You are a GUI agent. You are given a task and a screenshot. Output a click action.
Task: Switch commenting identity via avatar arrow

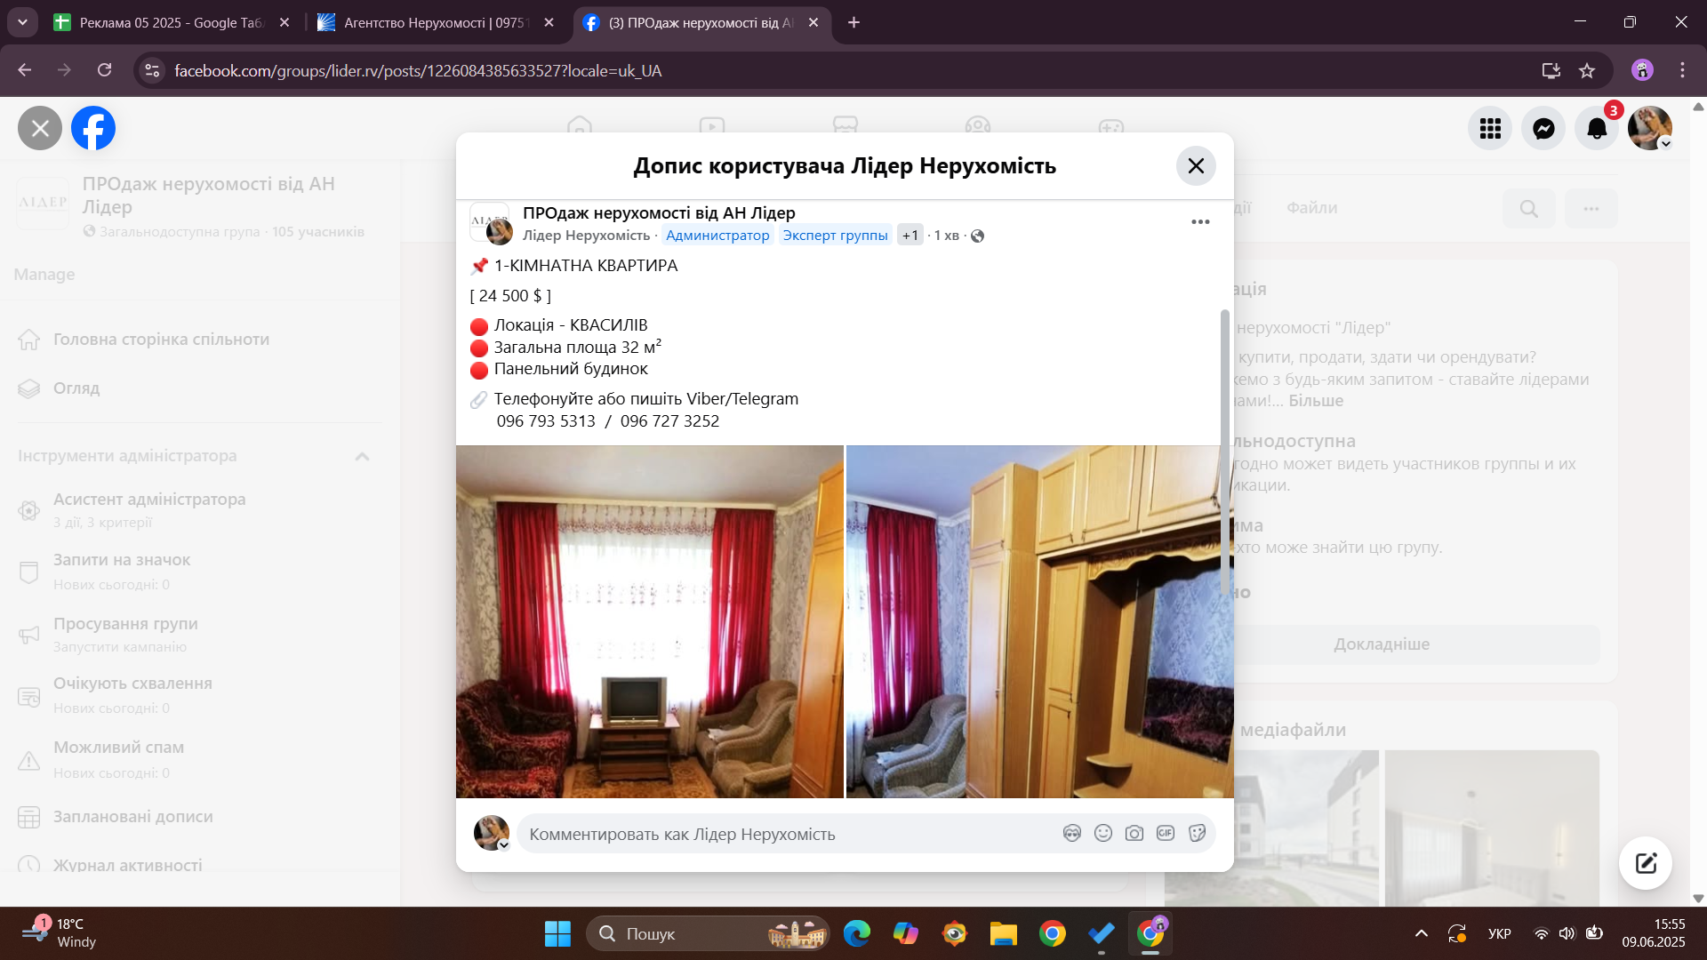pos(503,845)
